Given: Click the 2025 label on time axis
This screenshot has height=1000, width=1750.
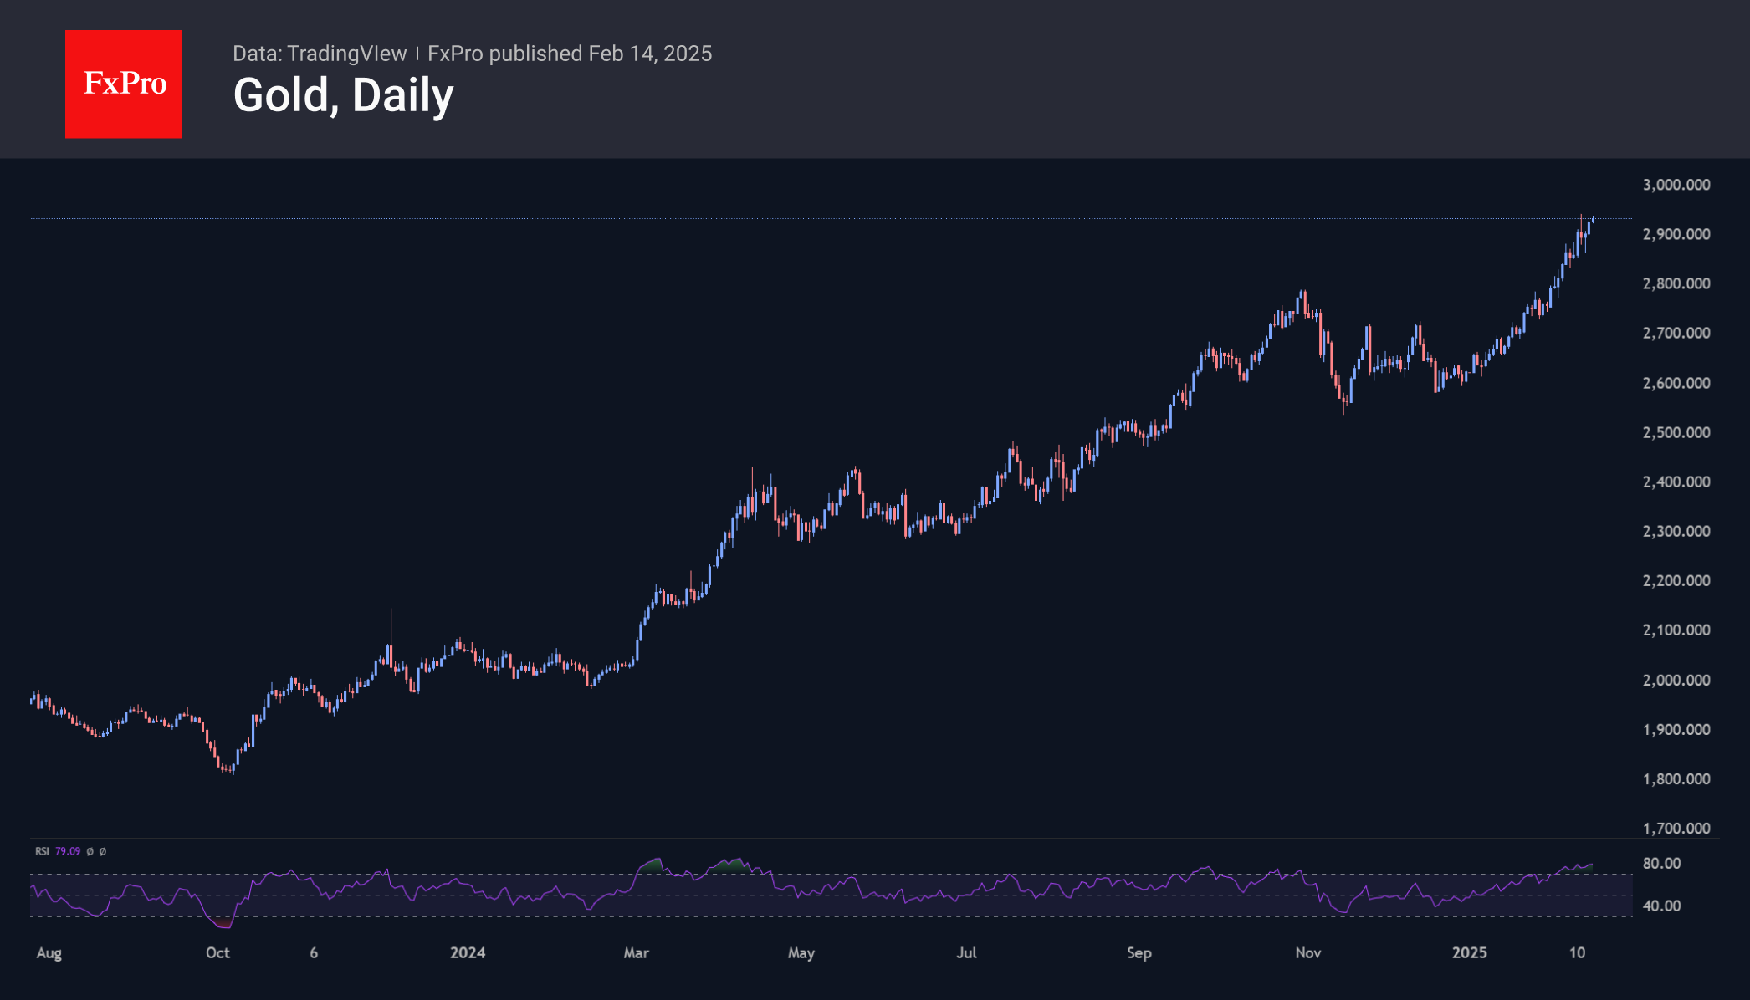Looking at the screenshot, I should [1469, 952].
